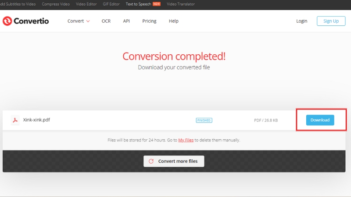351x197 pixels.
Task: Download the converted Xink-xink.pdf file
Action: click(x=320, y=120)
